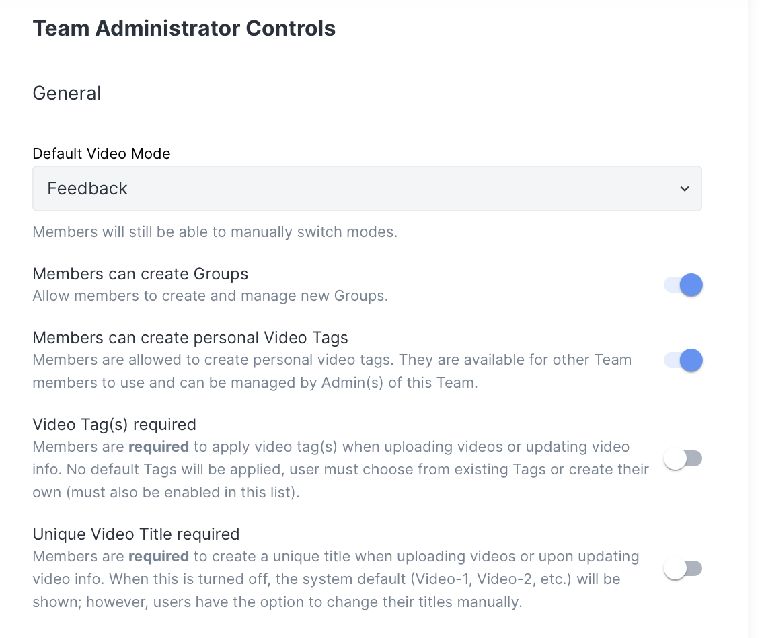The width and height of the screenshot is (760, 638).
Task: Turn off Members can create personal Video Tags
Action: pyautogui.click(x=683, y=360)
